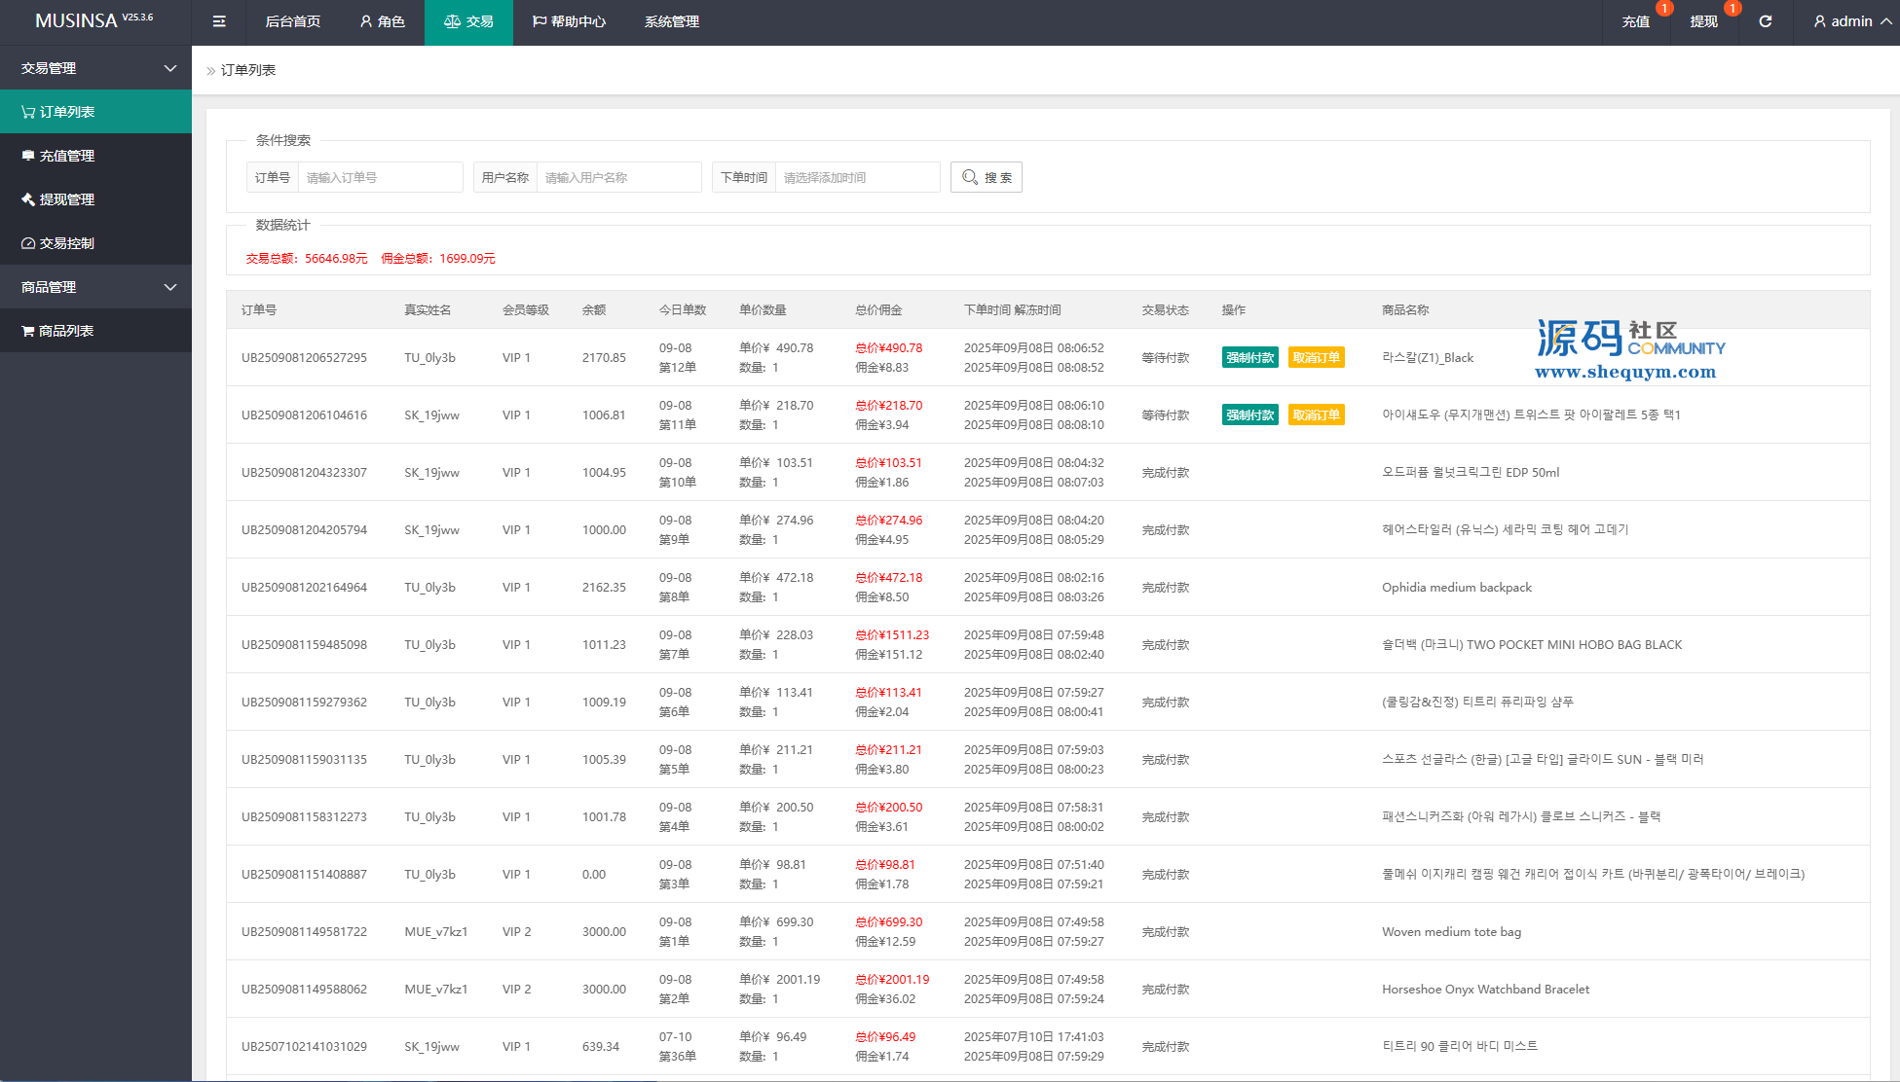Screen dimensions: 1900x1082
Task: Click the 提现 notification in header
Action: (1703, 21)
